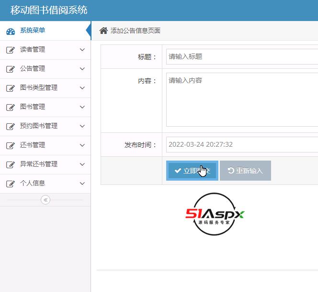Open the 预约图书管理 menu label

pyautogui.click(x=39, y=126)
